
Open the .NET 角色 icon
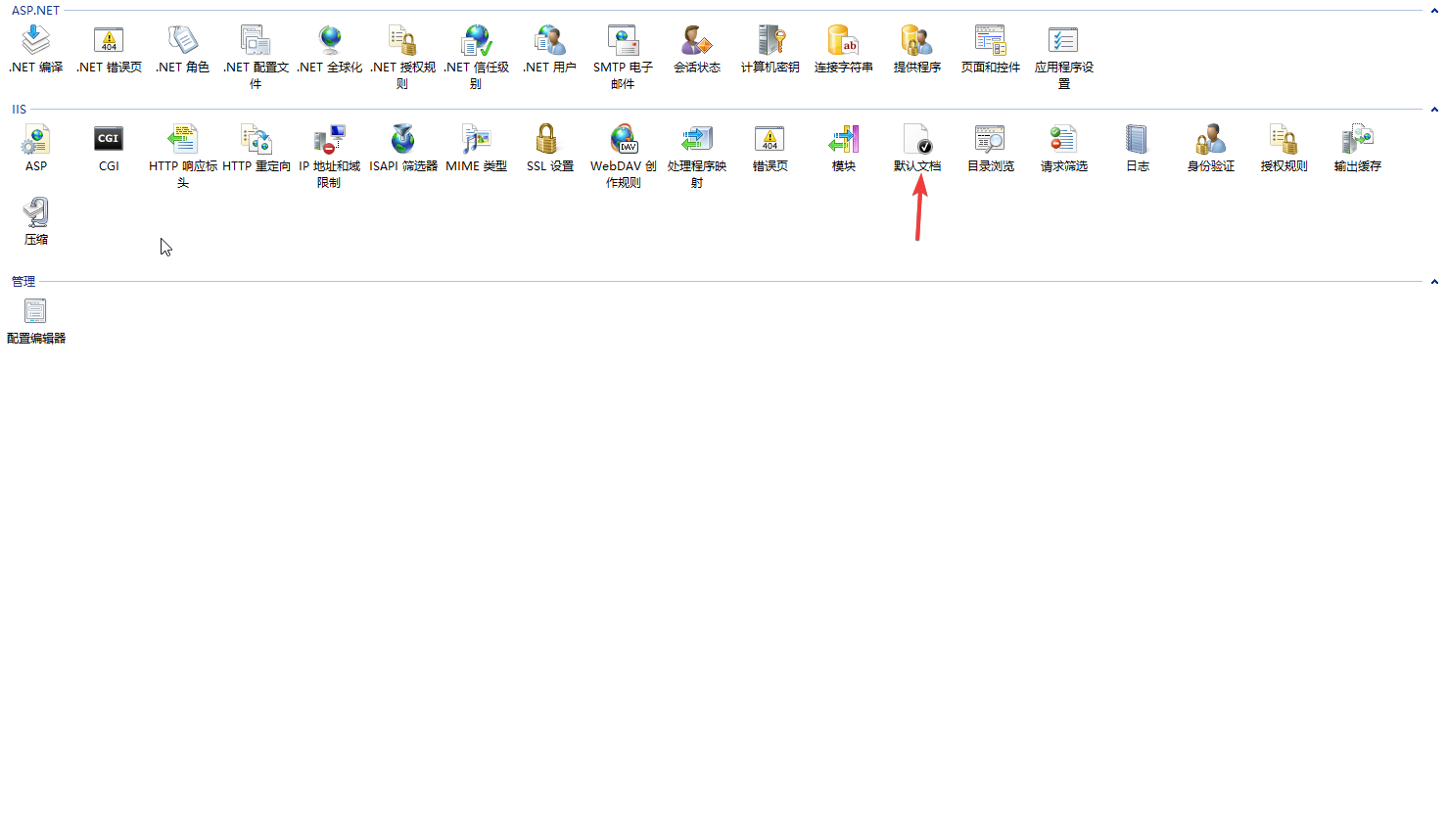click(182, 40)
